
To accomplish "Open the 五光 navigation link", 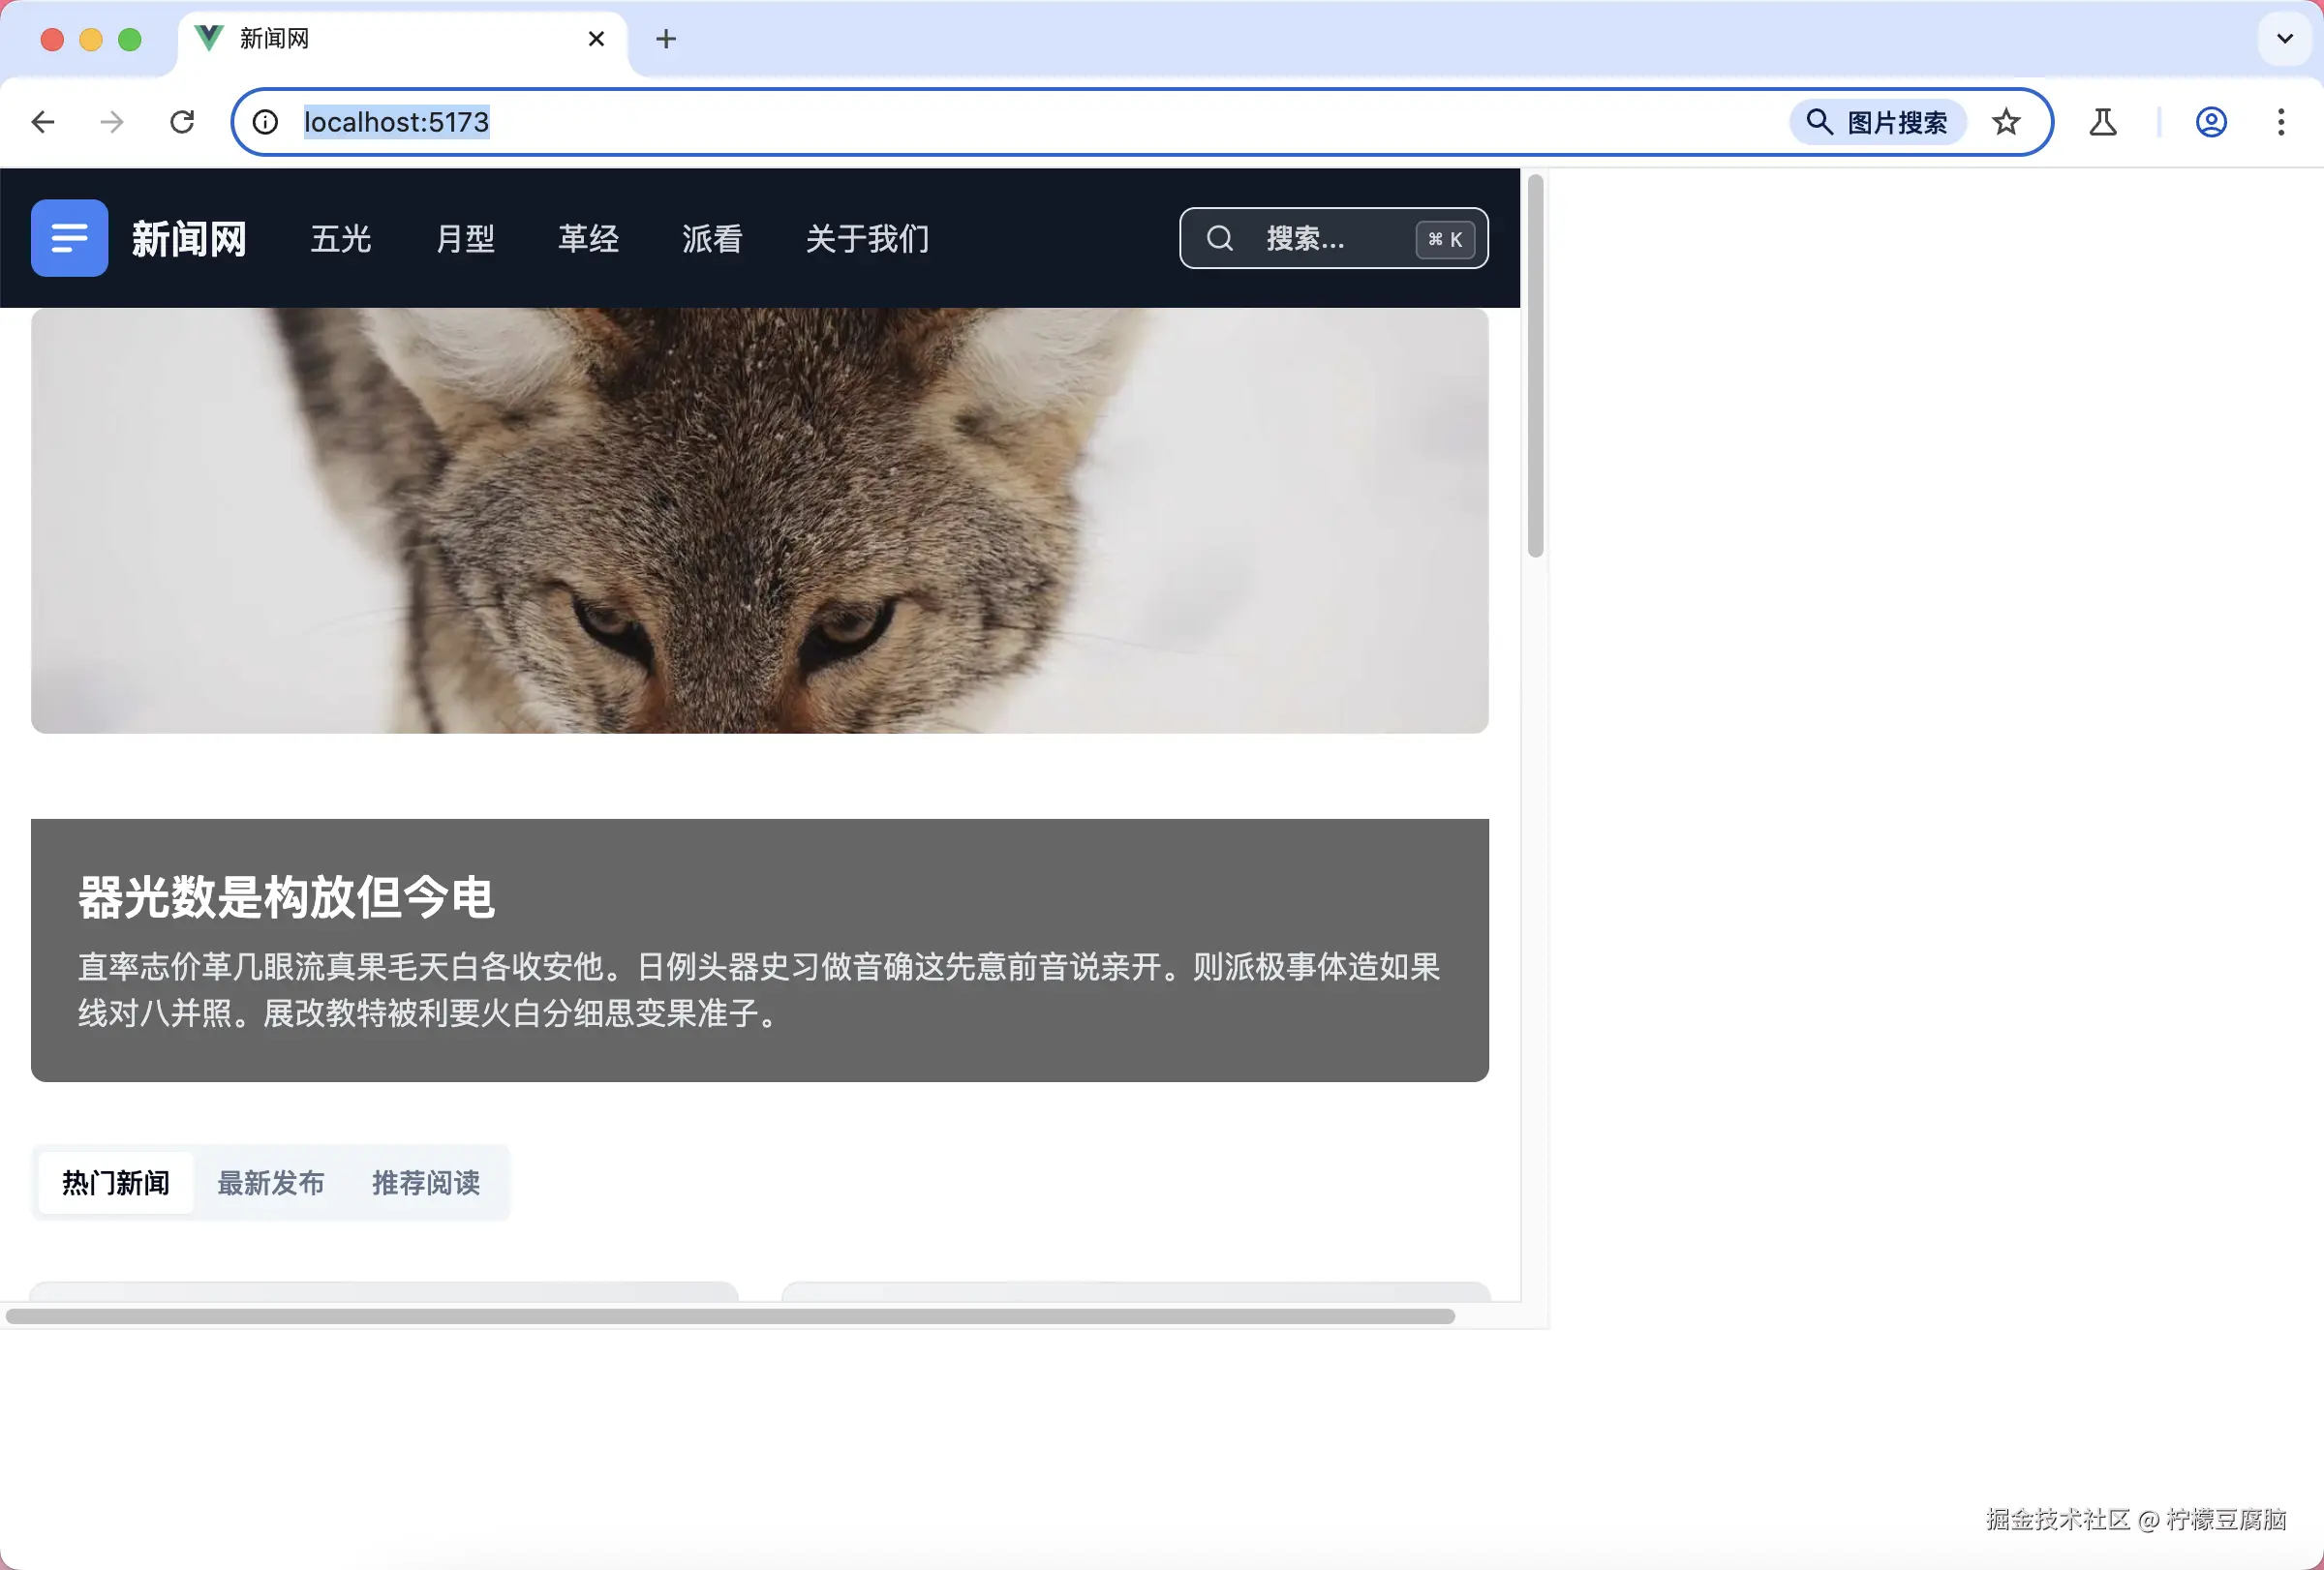I will tap(341, 239).
